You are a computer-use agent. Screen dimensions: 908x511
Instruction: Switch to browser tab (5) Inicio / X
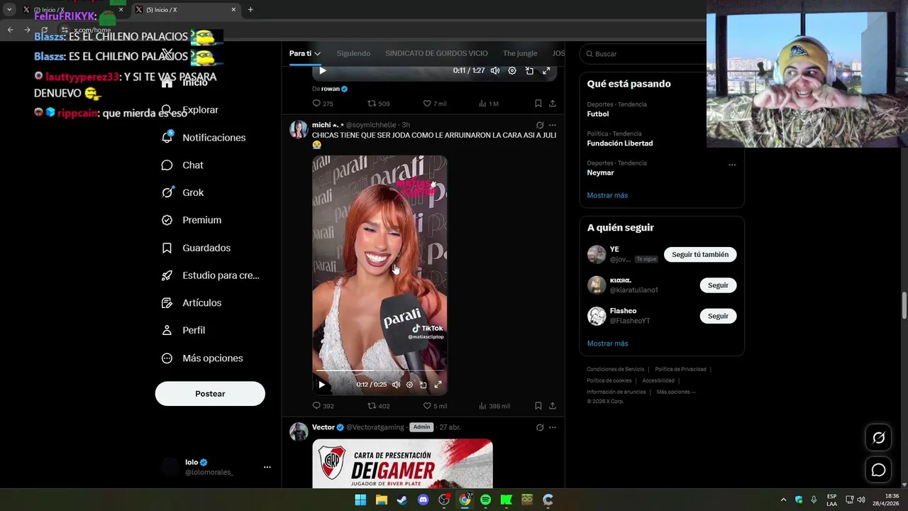pyautogui.click(x=184, y=10)
